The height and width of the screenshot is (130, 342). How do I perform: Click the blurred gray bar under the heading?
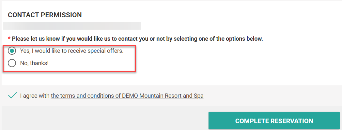pyautogui.click(x=72, y=26)
